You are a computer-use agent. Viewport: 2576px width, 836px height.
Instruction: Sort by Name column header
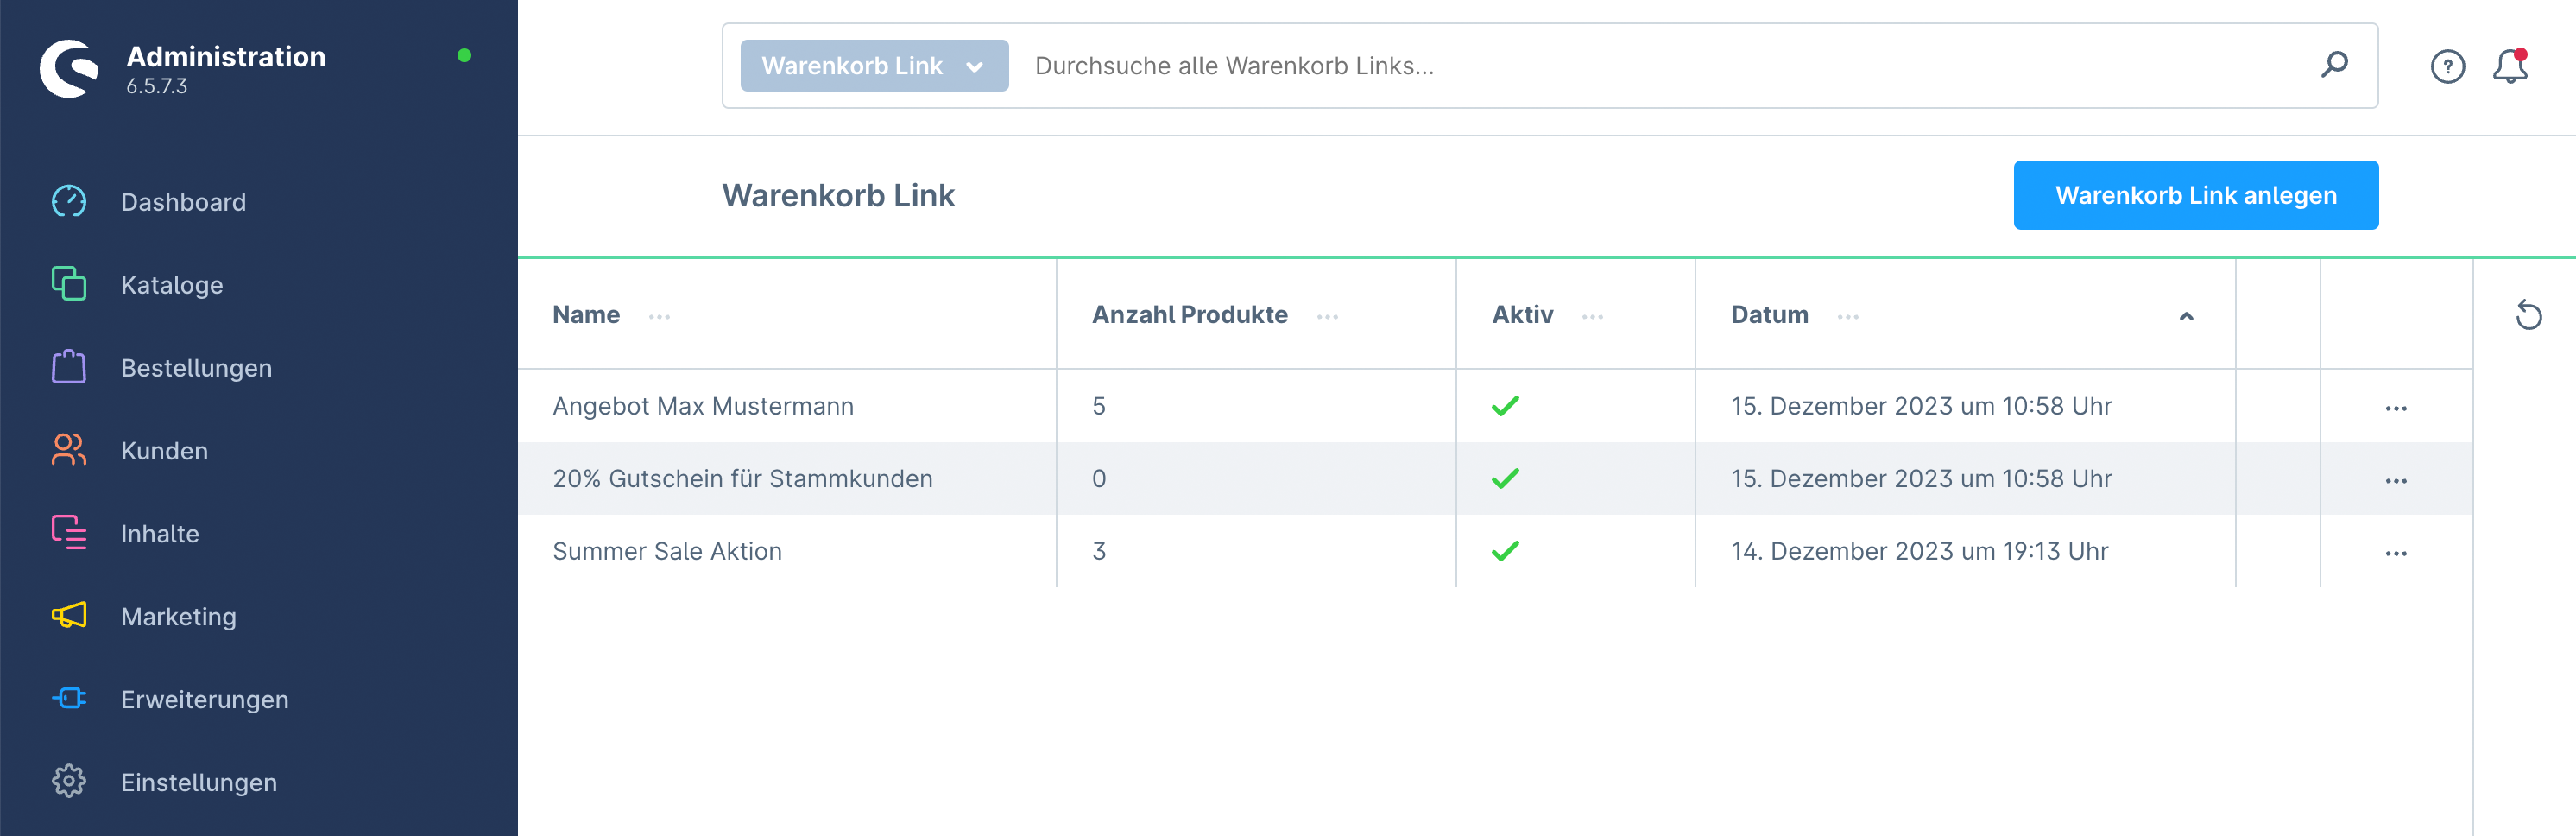click(586, 315)
